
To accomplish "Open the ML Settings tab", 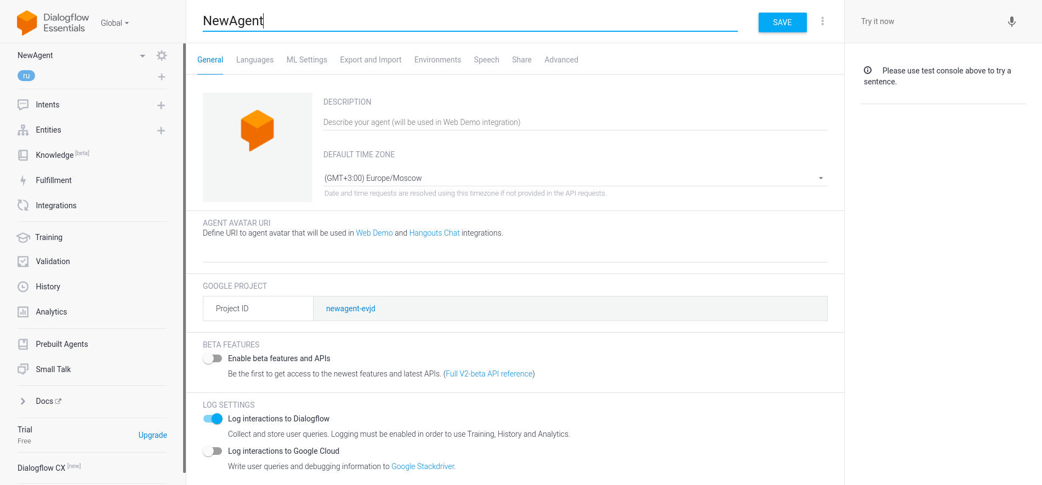I will 307,60.
